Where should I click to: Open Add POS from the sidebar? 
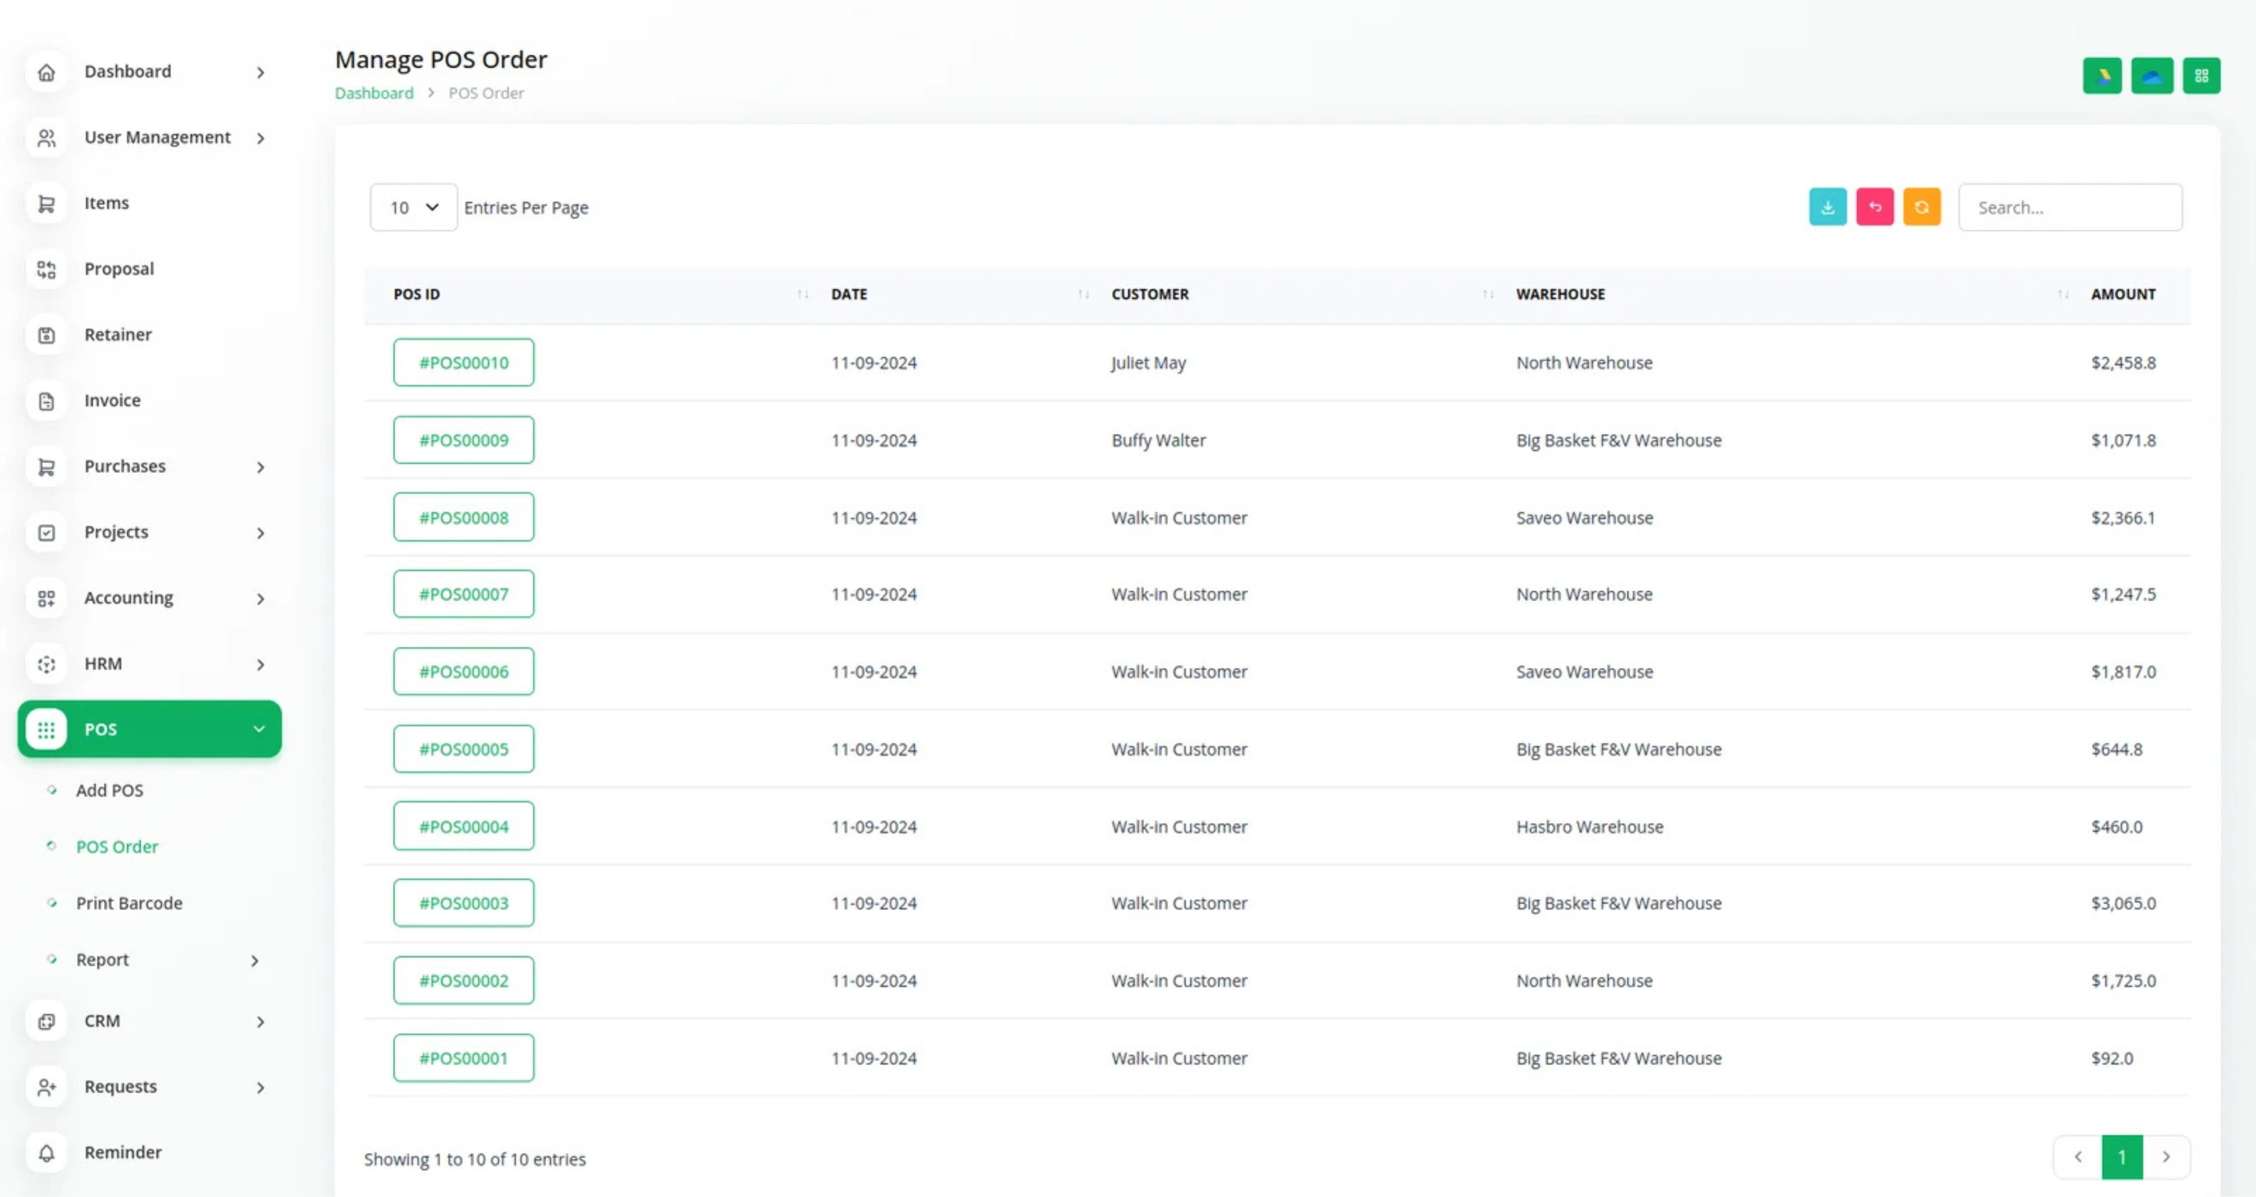coord(109,790)
